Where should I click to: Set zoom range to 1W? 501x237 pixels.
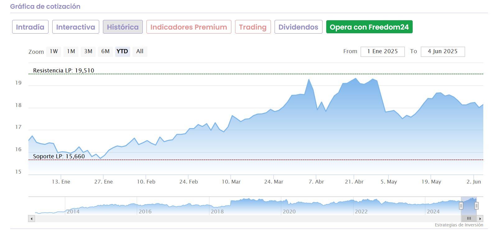54,51
